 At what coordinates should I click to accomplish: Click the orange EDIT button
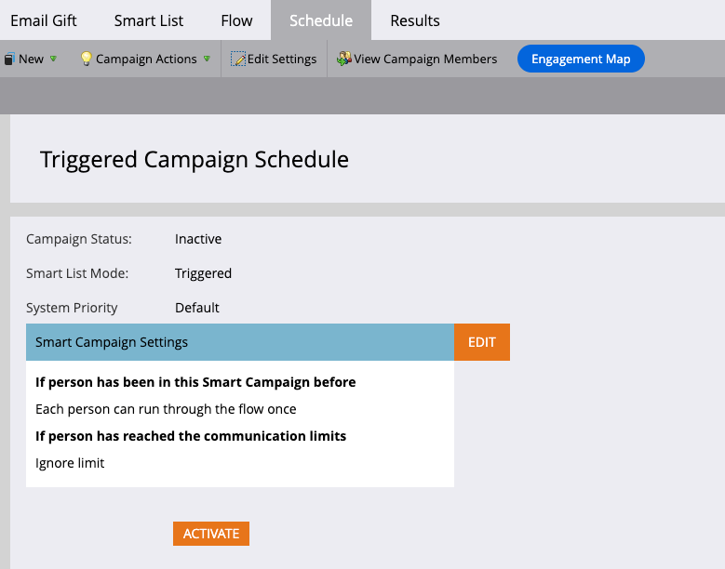tap(482, 342)
